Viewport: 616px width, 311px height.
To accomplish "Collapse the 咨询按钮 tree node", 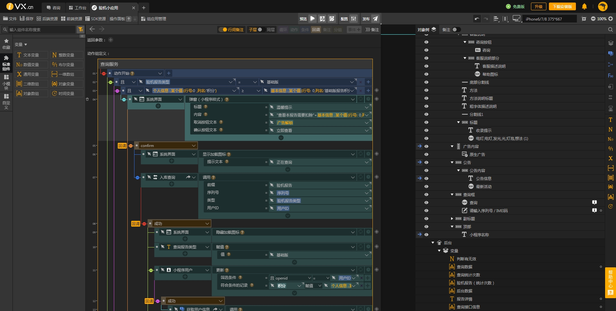I will (x=465, y=42).
